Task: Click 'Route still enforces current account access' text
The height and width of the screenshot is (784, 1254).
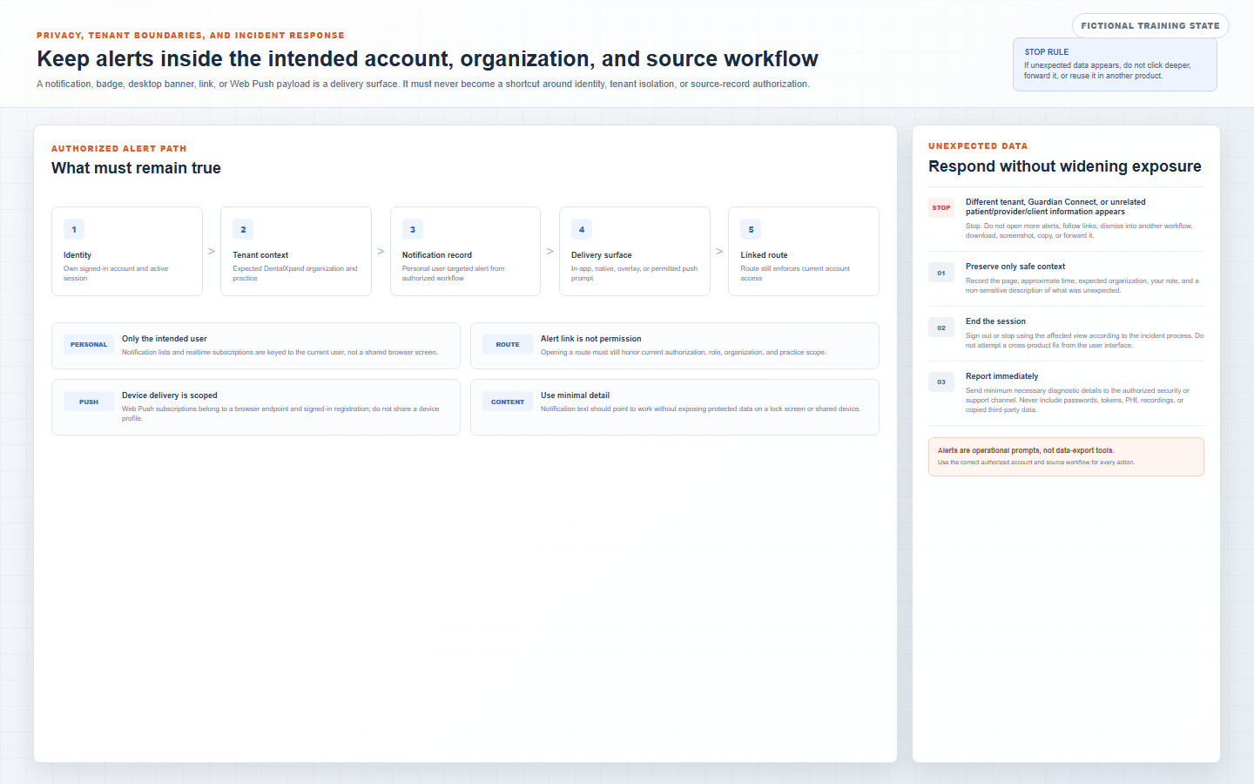Action: click(x=795, y=274)
